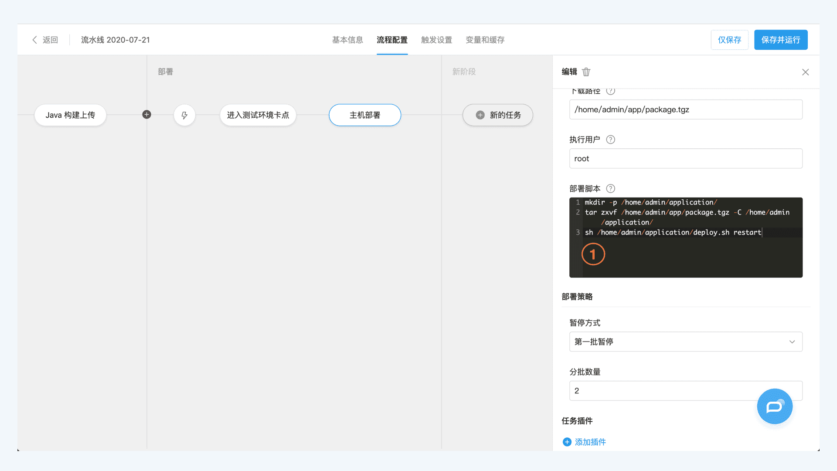
Task: Switch to the 触发设置 tab
Action: tap(436, 40)
